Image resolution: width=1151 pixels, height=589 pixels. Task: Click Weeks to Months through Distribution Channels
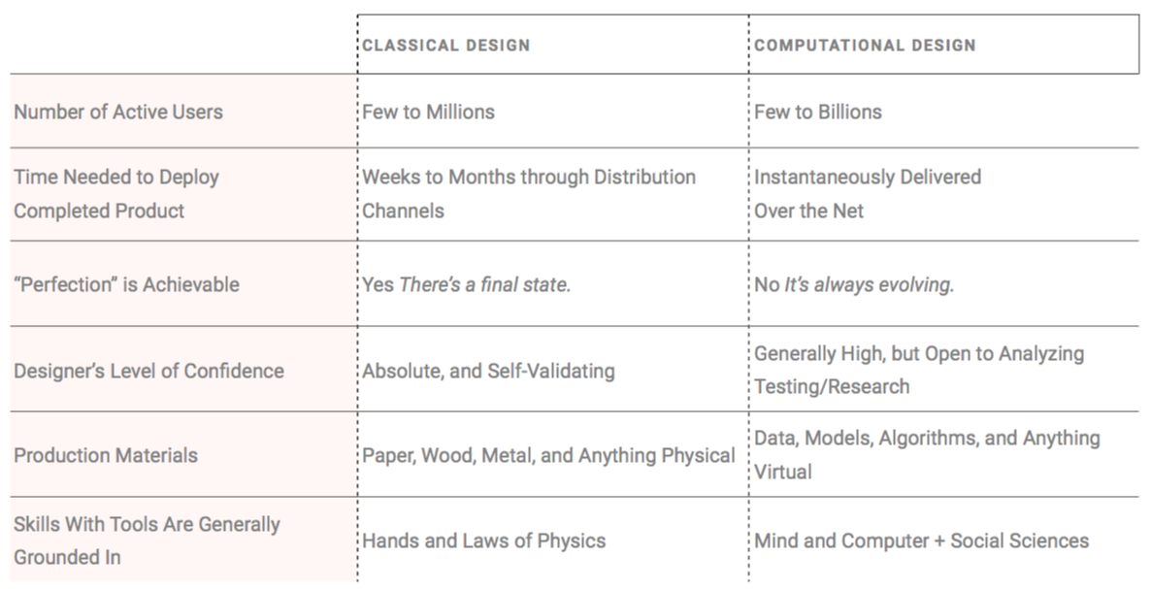click(x=529, y=194)
